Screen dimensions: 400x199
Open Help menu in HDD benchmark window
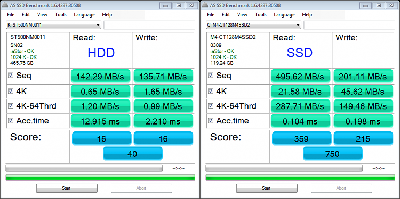click(107, 15)
